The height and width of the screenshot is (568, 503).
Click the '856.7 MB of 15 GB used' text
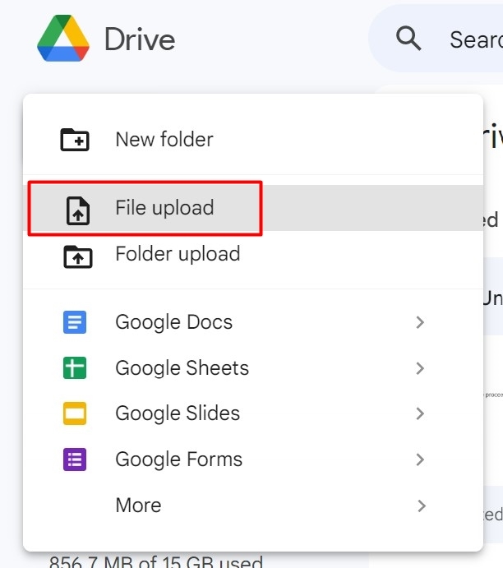point(155,561)
